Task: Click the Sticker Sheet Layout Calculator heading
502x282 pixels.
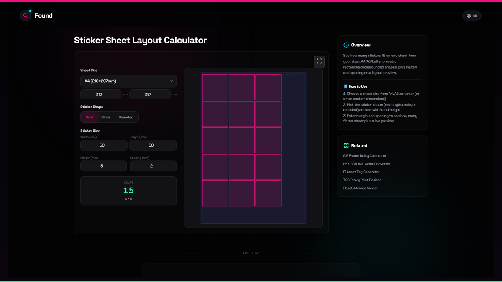Action: [141, 41]
